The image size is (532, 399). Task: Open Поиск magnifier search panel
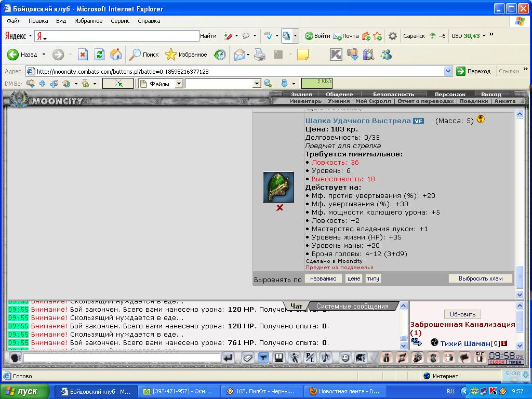[144, 54]
